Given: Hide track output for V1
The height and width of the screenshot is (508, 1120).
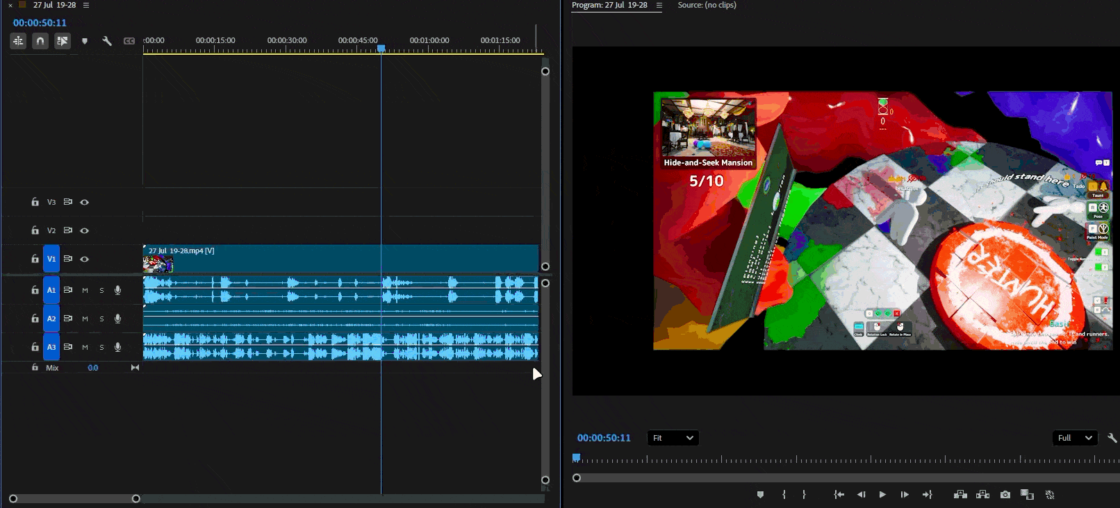Looking at the screenshot, I should [x=85, y=259].
